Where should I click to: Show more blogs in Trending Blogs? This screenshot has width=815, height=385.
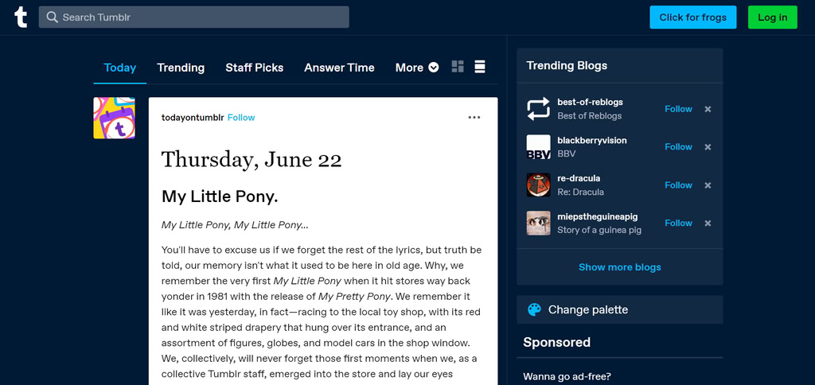(x=619, y=267)
